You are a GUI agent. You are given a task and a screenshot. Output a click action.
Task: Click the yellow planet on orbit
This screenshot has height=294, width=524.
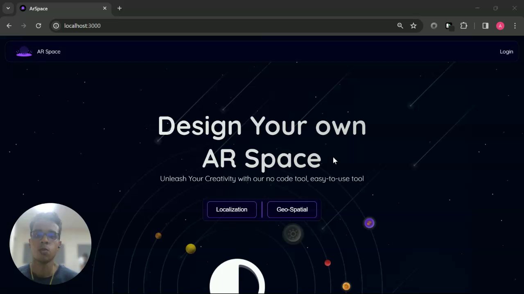191,249
